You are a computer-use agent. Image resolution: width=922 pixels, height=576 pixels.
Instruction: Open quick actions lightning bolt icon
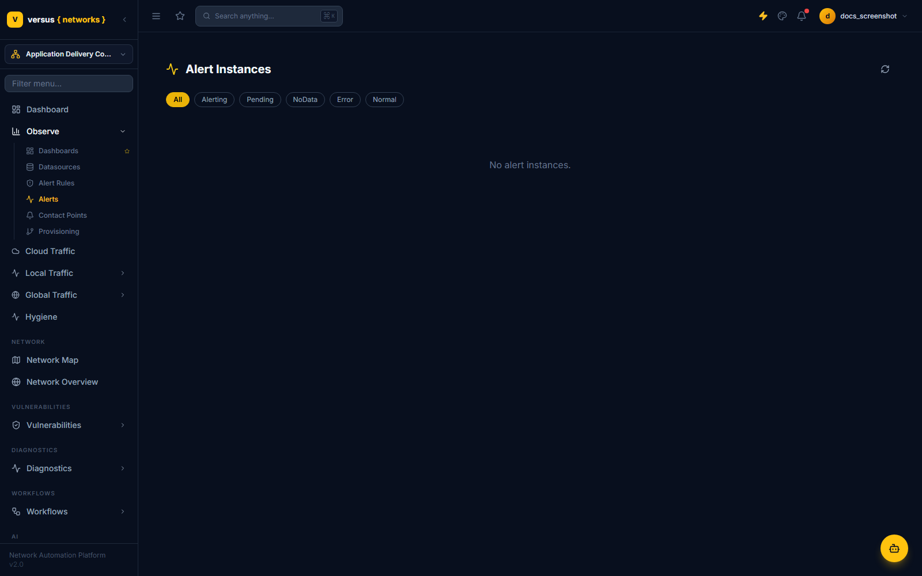pyautogui.click(x=763, y=16)
